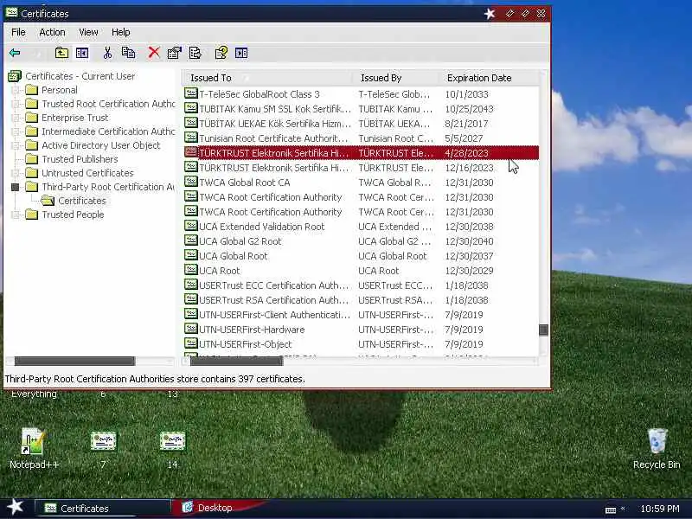Click the star Start button on taskbar
692x519 pixels.
(16, 507)
